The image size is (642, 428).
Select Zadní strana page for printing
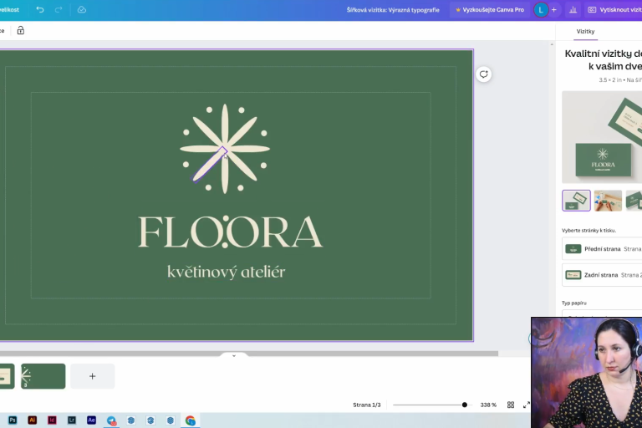602,274
